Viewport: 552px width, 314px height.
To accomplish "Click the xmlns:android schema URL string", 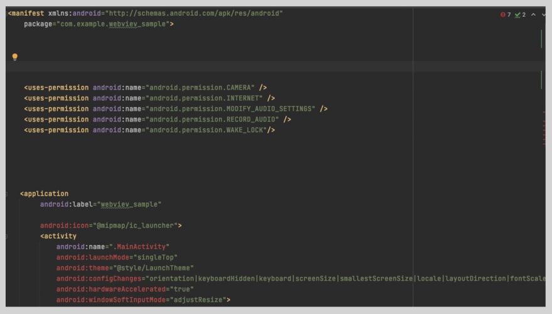I will click(194, 13).
